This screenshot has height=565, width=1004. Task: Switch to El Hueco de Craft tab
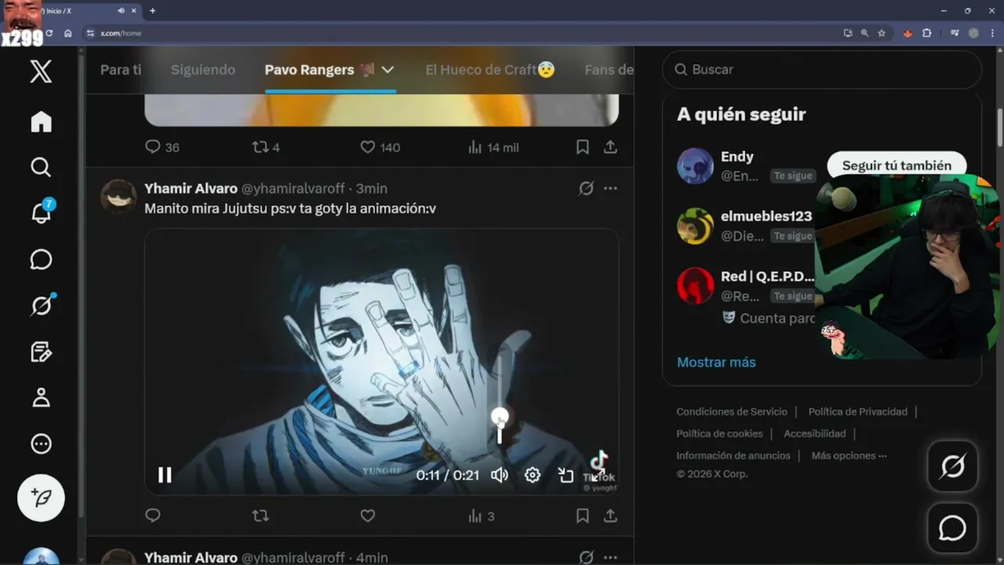tap(490, 69)
